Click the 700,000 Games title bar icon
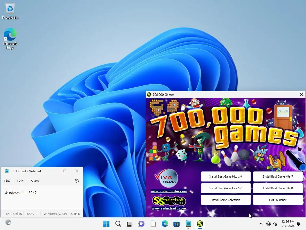306x230 pixels. click(149, 95)
